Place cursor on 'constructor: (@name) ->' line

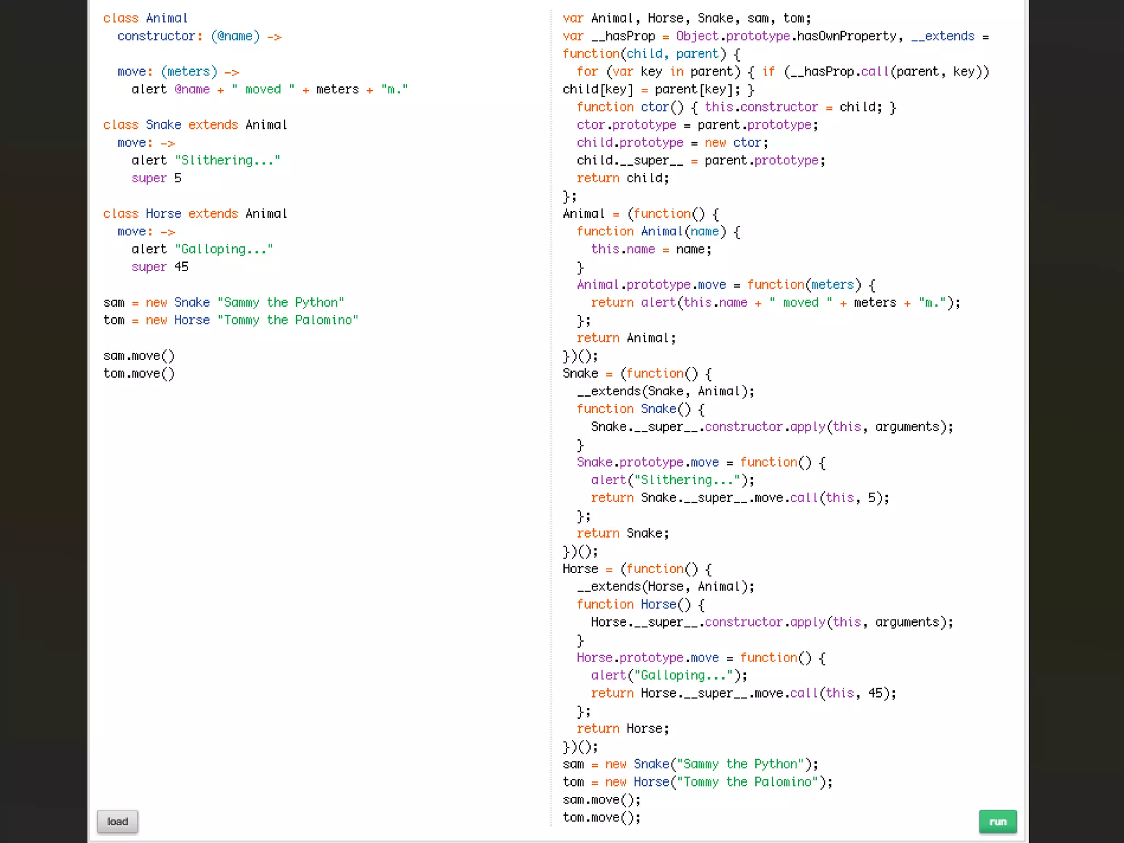(x=199, y=36)
